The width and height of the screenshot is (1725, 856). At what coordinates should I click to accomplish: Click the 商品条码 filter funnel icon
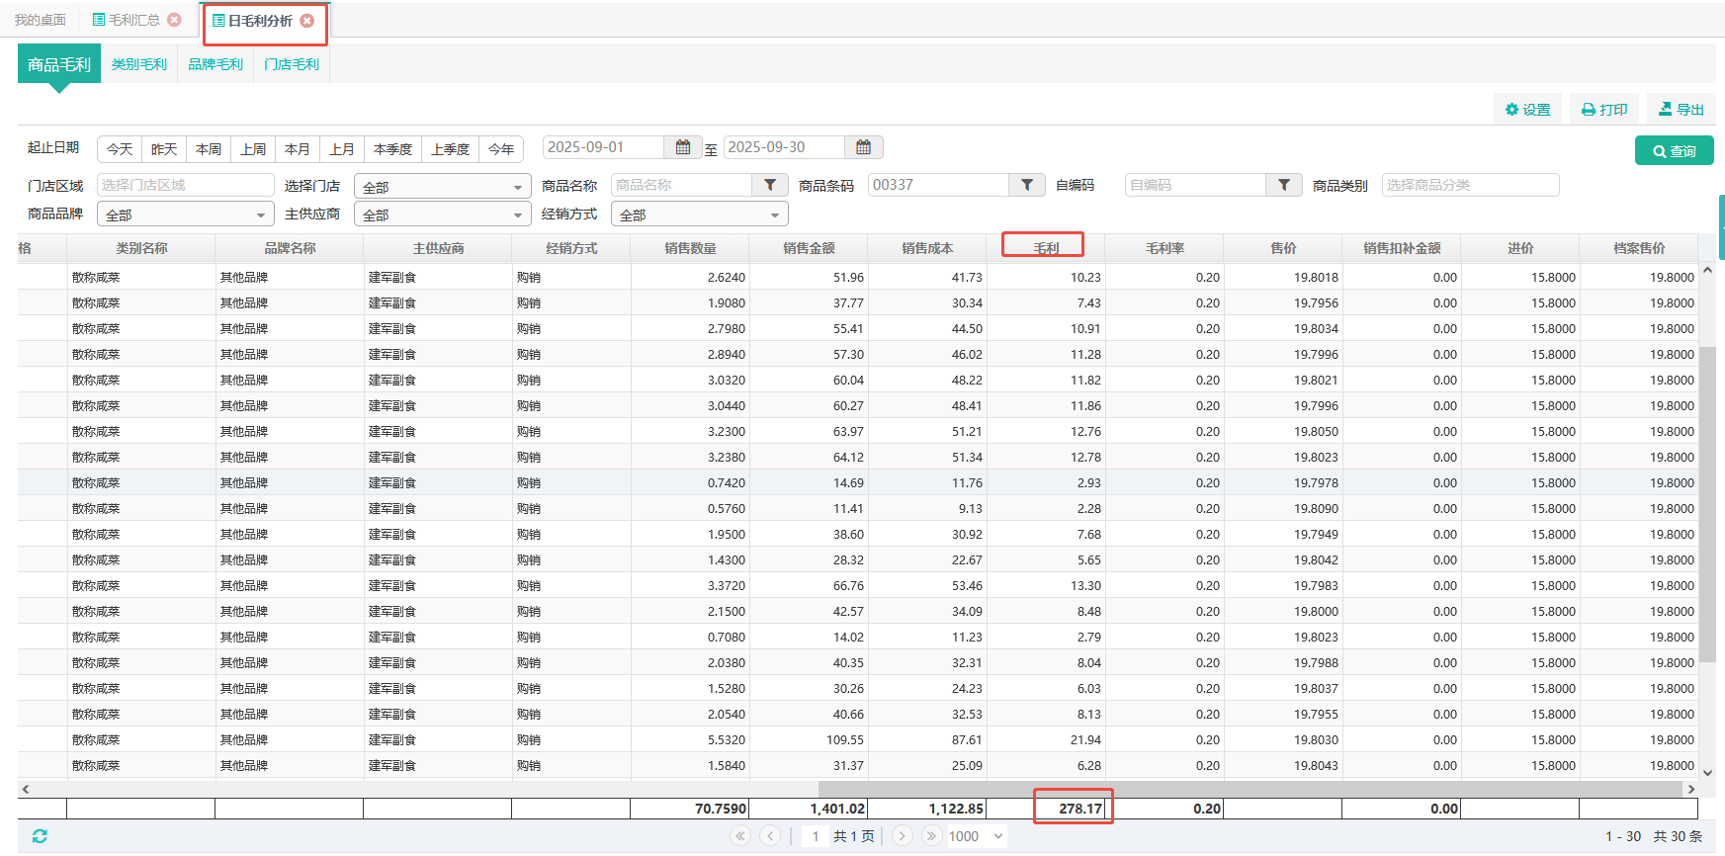(1027, 185)
